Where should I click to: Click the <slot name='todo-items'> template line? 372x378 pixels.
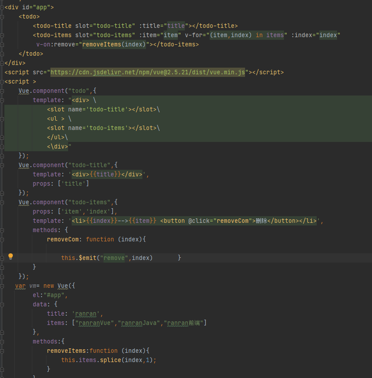[x=103, y=128]
